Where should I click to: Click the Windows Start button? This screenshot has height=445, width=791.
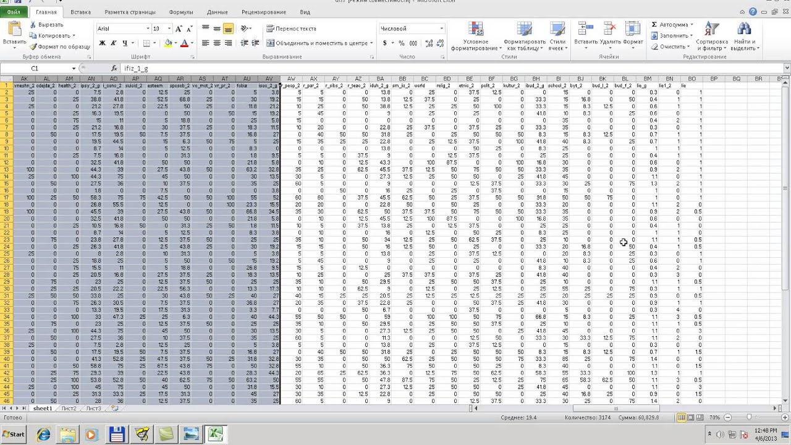14,434
